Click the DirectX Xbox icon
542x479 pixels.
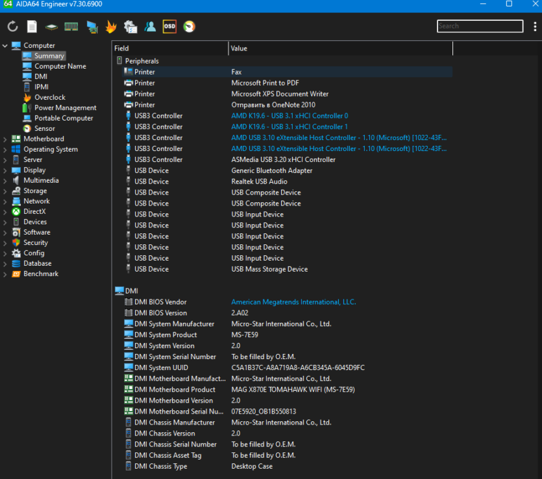pos(16,211)
